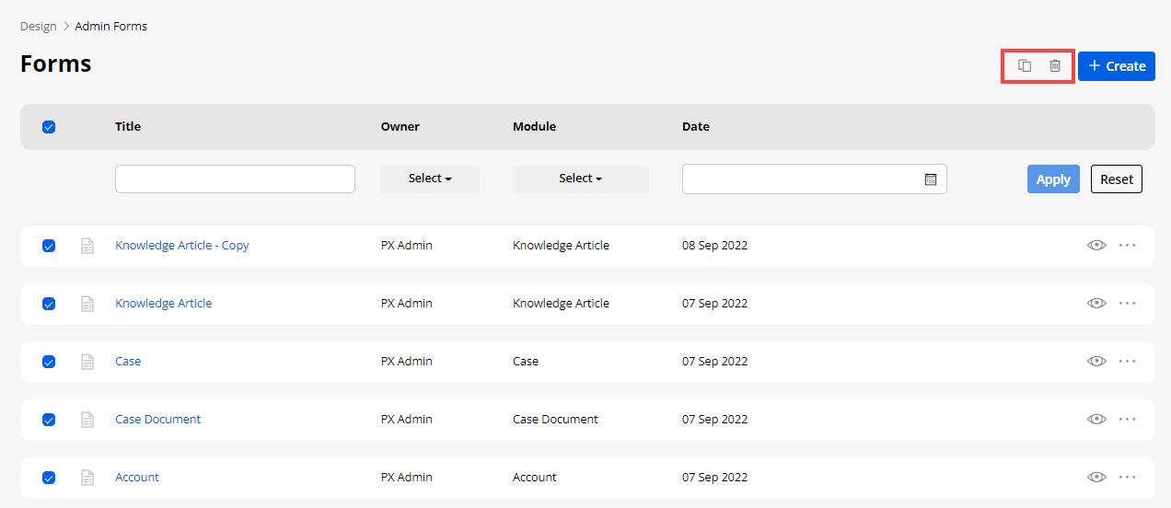Click the copy selected forms icon
The width and height of the screenshot is (1171, 508).
click(x=1024, y=66)
